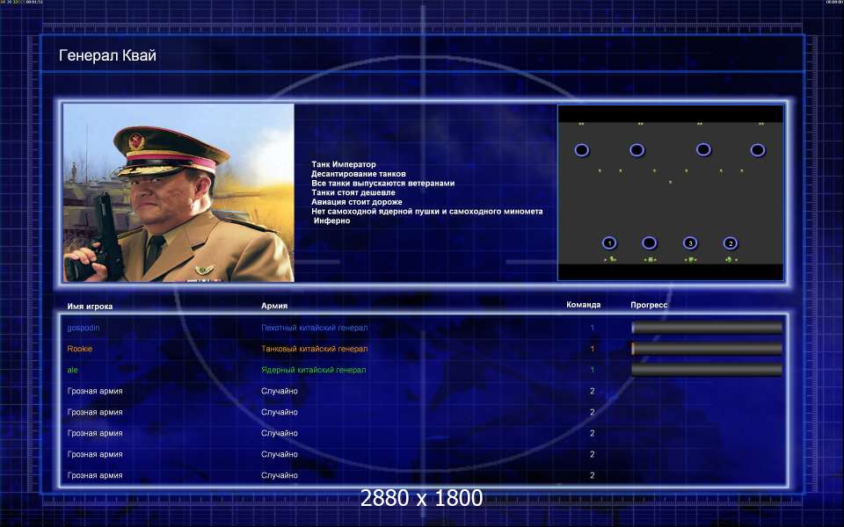Click 'Все танки выпускаются ветеранами' line

(x=382, y=184)
